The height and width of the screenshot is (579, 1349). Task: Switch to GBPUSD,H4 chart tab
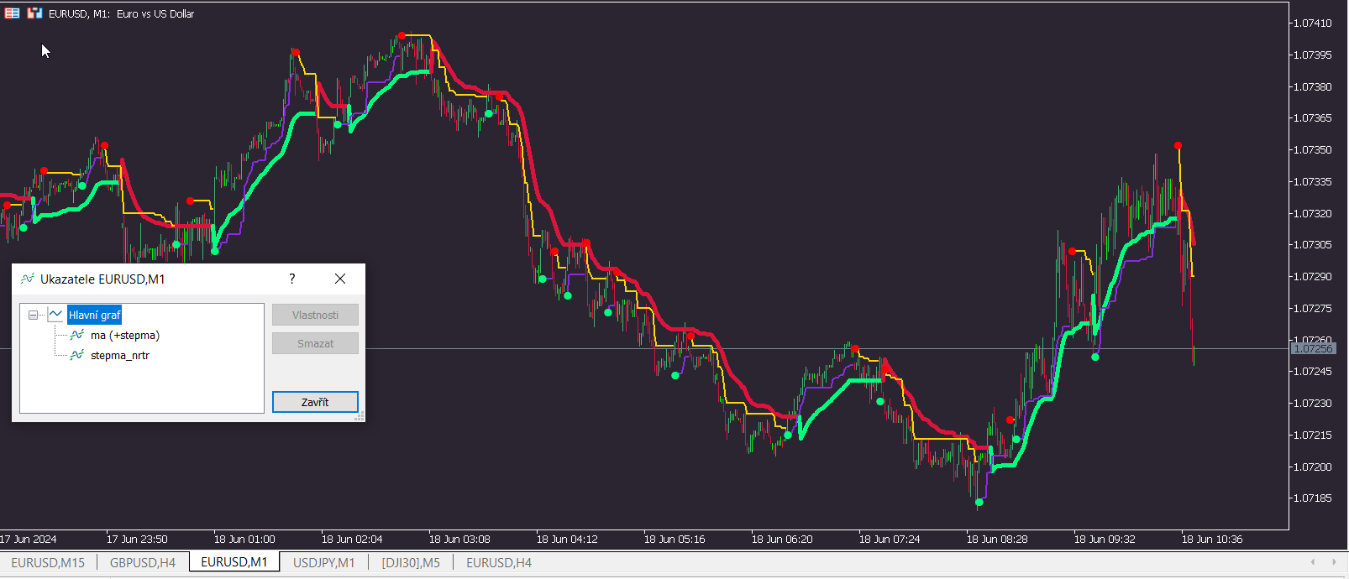pyautogui.click(x=143, y=562)
